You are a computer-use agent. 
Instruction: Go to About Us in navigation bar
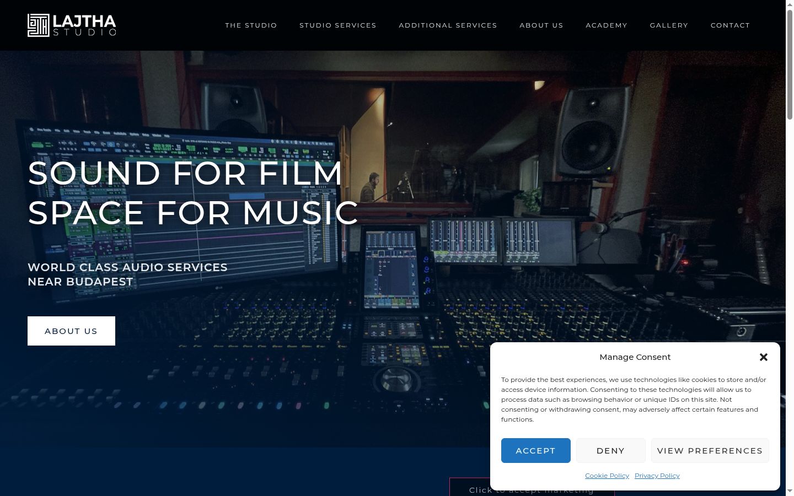click(541, 25)
